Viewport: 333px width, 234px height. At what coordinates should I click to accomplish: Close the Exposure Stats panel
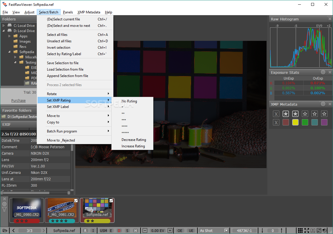click(330, 72)
